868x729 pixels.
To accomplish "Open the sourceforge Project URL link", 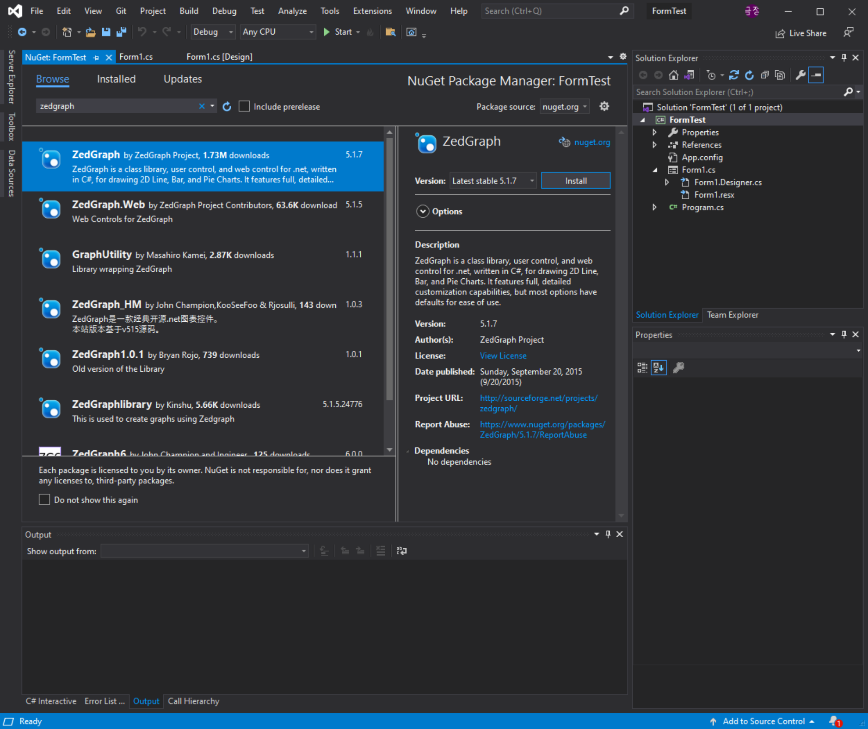I will 539,403.
